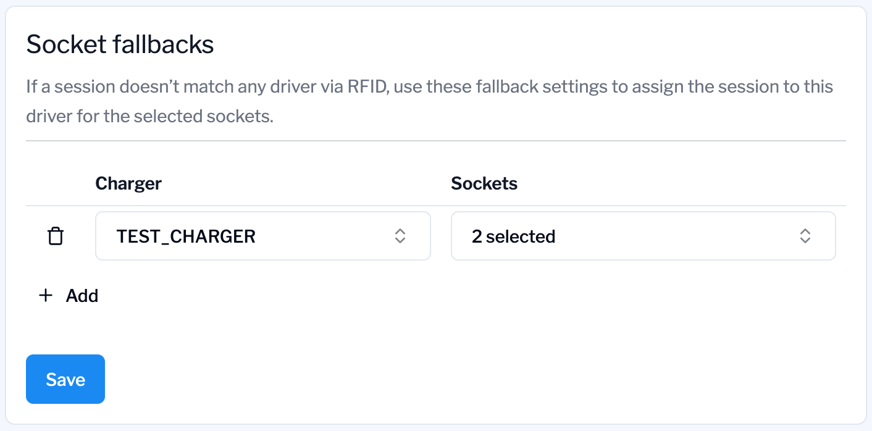Click the Sockets column header
Viewport: 872px width, 431px height.
click(x=484, y=183)
